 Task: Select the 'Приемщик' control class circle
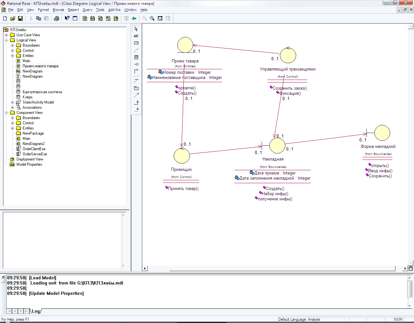click(182, 156)
